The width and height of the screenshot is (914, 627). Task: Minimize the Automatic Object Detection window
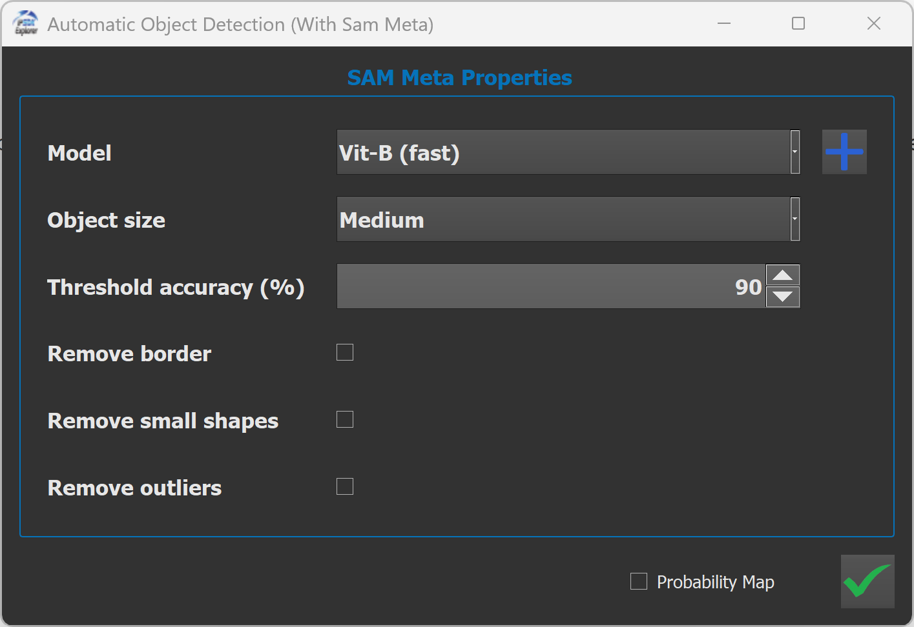723,24
